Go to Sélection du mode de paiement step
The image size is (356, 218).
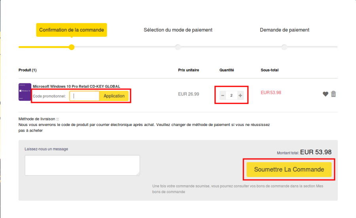(178, 30)
